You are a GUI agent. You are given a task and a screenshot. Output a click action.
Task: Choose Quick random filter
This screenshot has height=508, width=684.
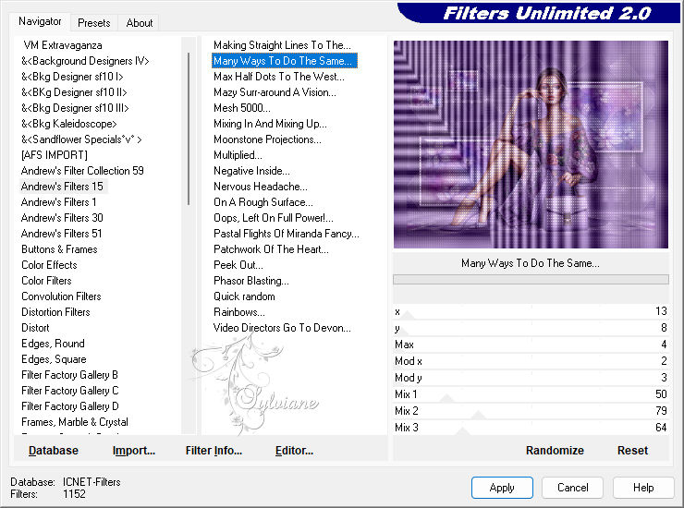coord(244,296)
